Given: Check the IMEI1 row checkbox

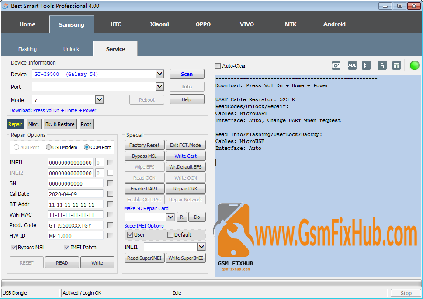Looking at the screenshot, I should coord(110,163).
